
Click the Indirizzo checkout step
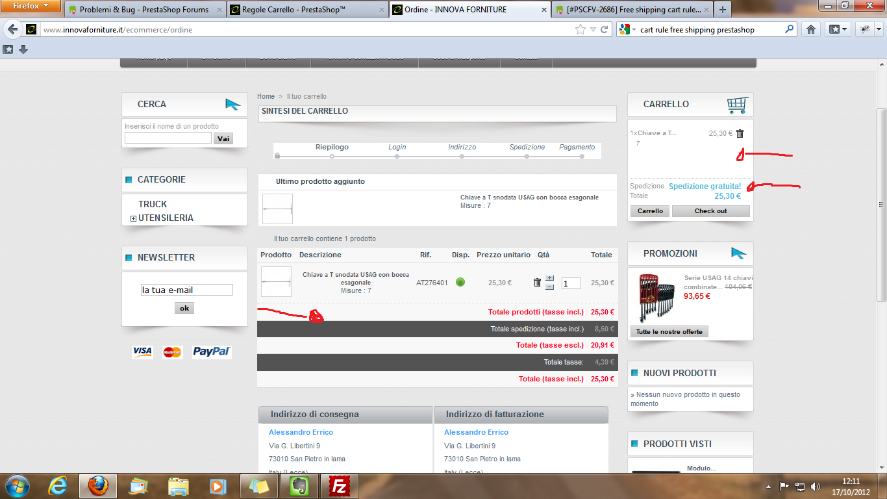point(462,147)
